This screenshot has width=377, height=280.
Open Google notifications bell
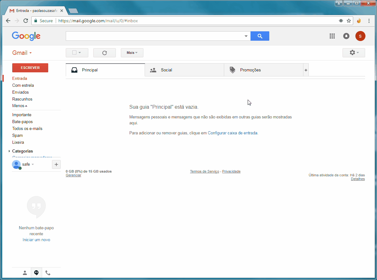pos(346,36)
